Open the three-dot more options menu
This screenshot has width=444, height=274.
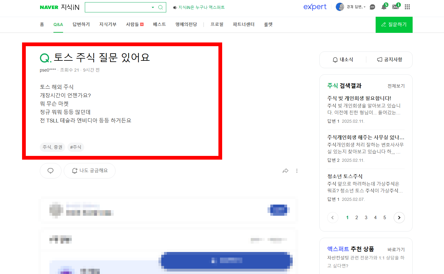coord(297,171)
